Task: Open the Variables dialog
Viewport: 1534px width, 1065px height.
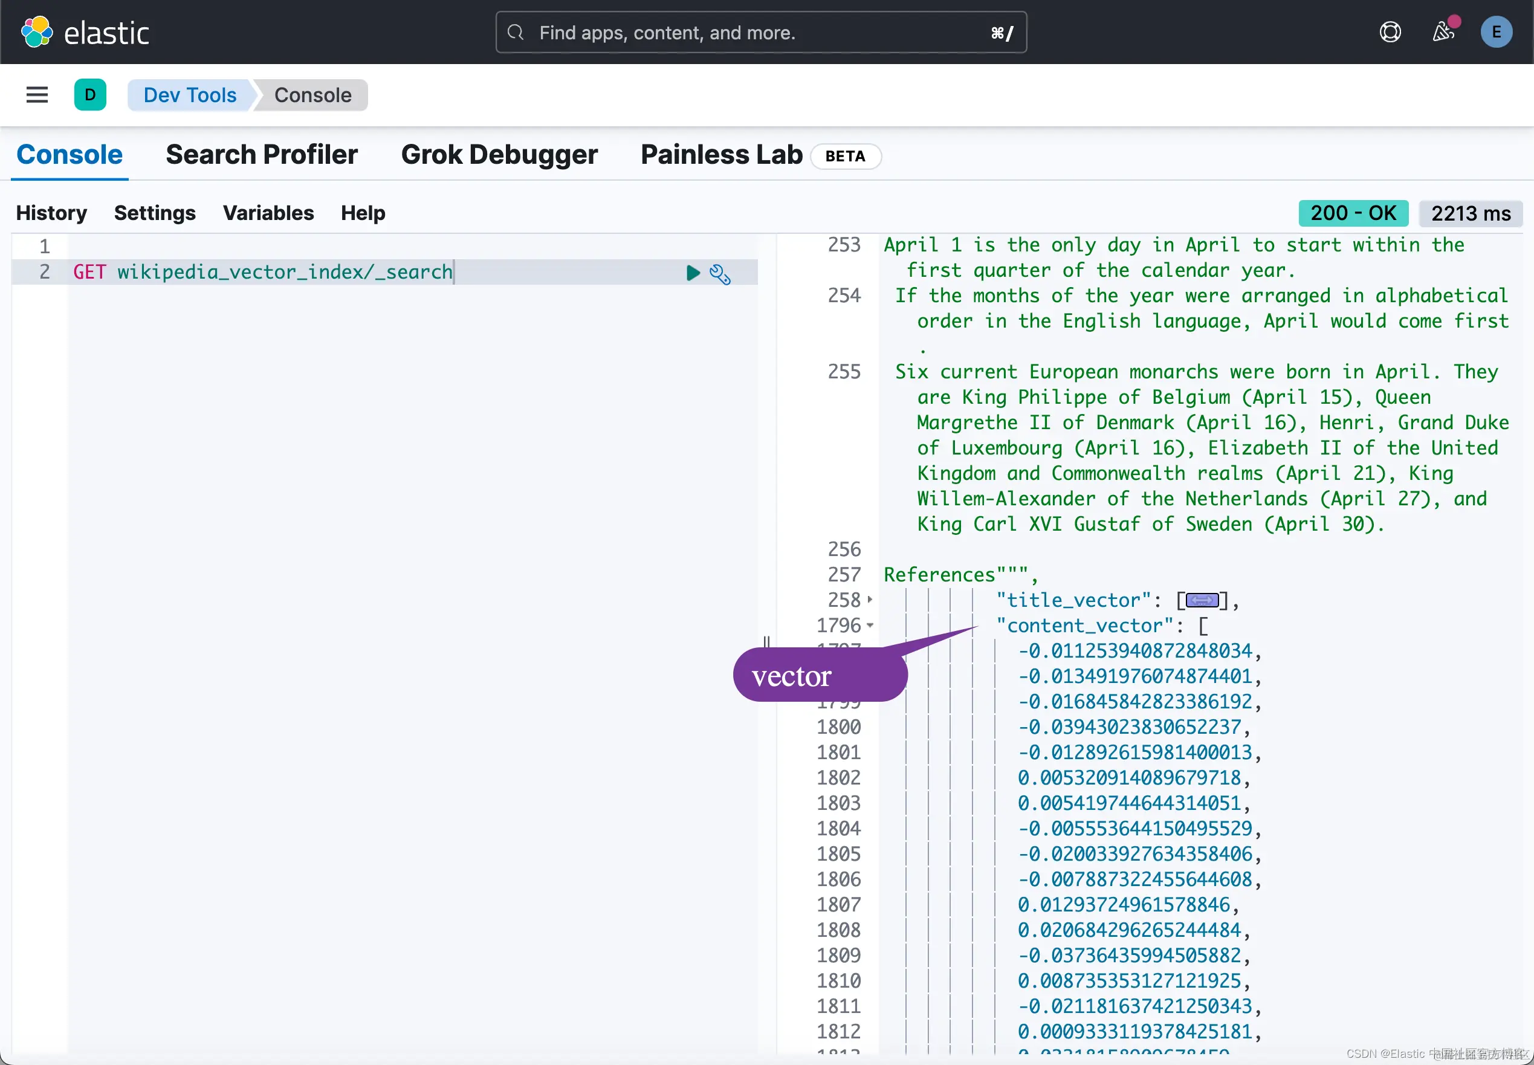Action: [268, 213]
